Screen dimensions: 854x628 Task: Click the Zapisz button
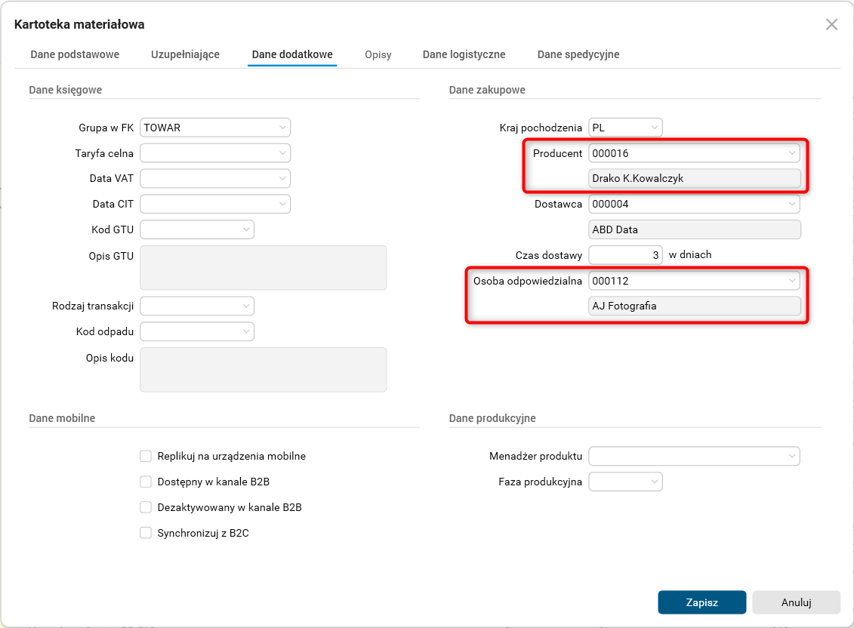701,602
